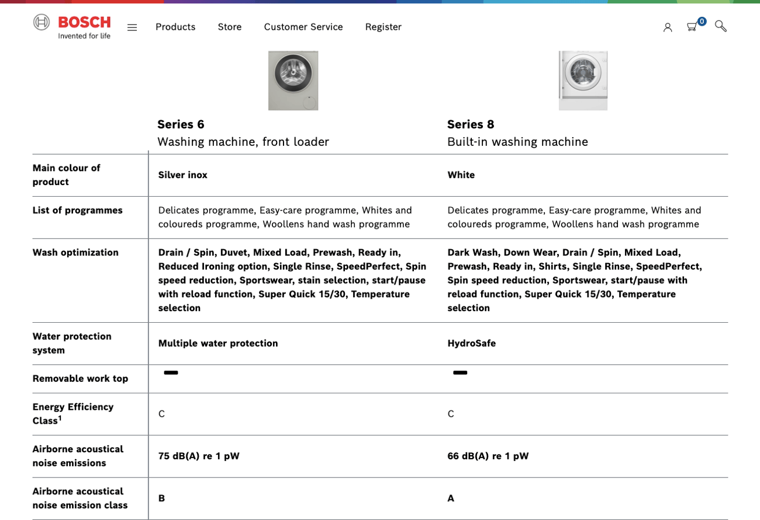Viewport: 760px width, 520px height.
Task: Go to the Store section
Action: 230,27
